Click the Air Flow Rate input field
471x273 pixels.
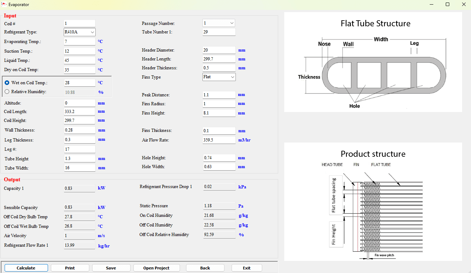(219, 140)
